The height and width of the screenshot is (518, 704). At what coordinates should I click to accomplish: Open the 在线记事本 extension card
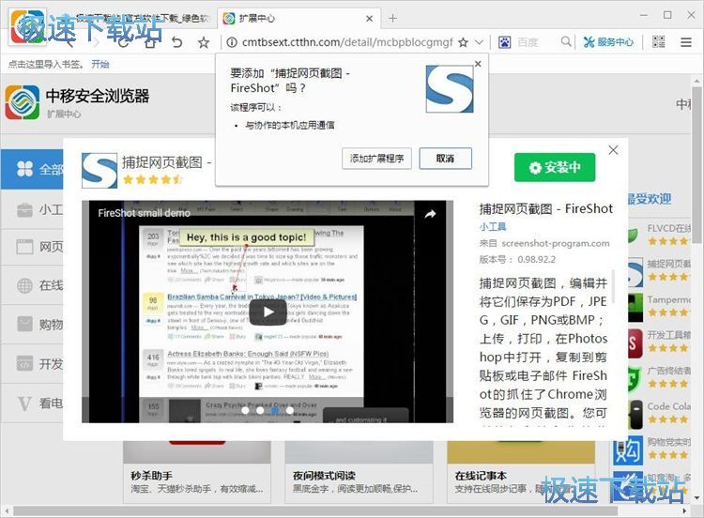point(521,472)
